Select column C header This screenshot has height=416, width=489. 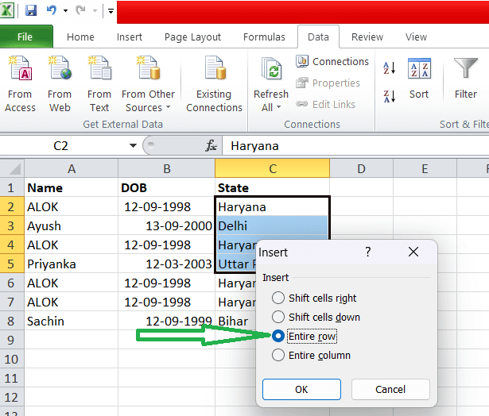tap(272, 168)
